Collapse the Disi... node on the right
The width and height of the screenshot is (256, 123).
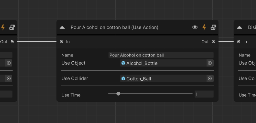point(239,27)
